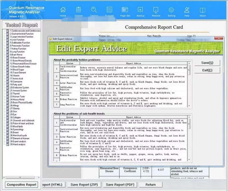Click document icon beside Vitamin report
This screenshot has height=191, width=228.
tap(8, 76)
